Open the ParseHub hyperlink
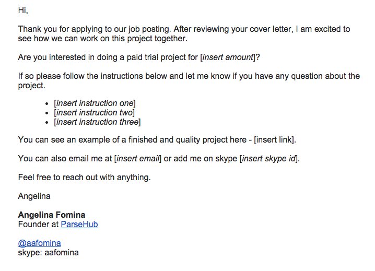This screenshot has width=375, height=271. click(79, 225)
